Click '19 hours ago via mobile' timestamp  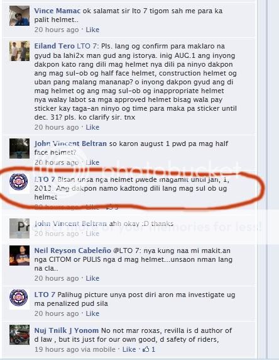pyautogui.click(x=75, y=349)
